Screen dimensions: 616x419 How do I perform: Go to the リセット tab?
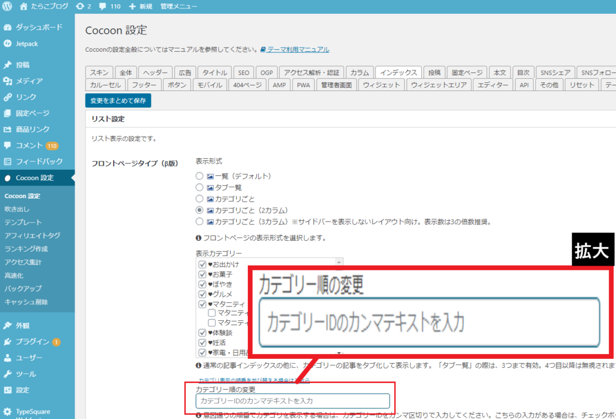[582, 85]
